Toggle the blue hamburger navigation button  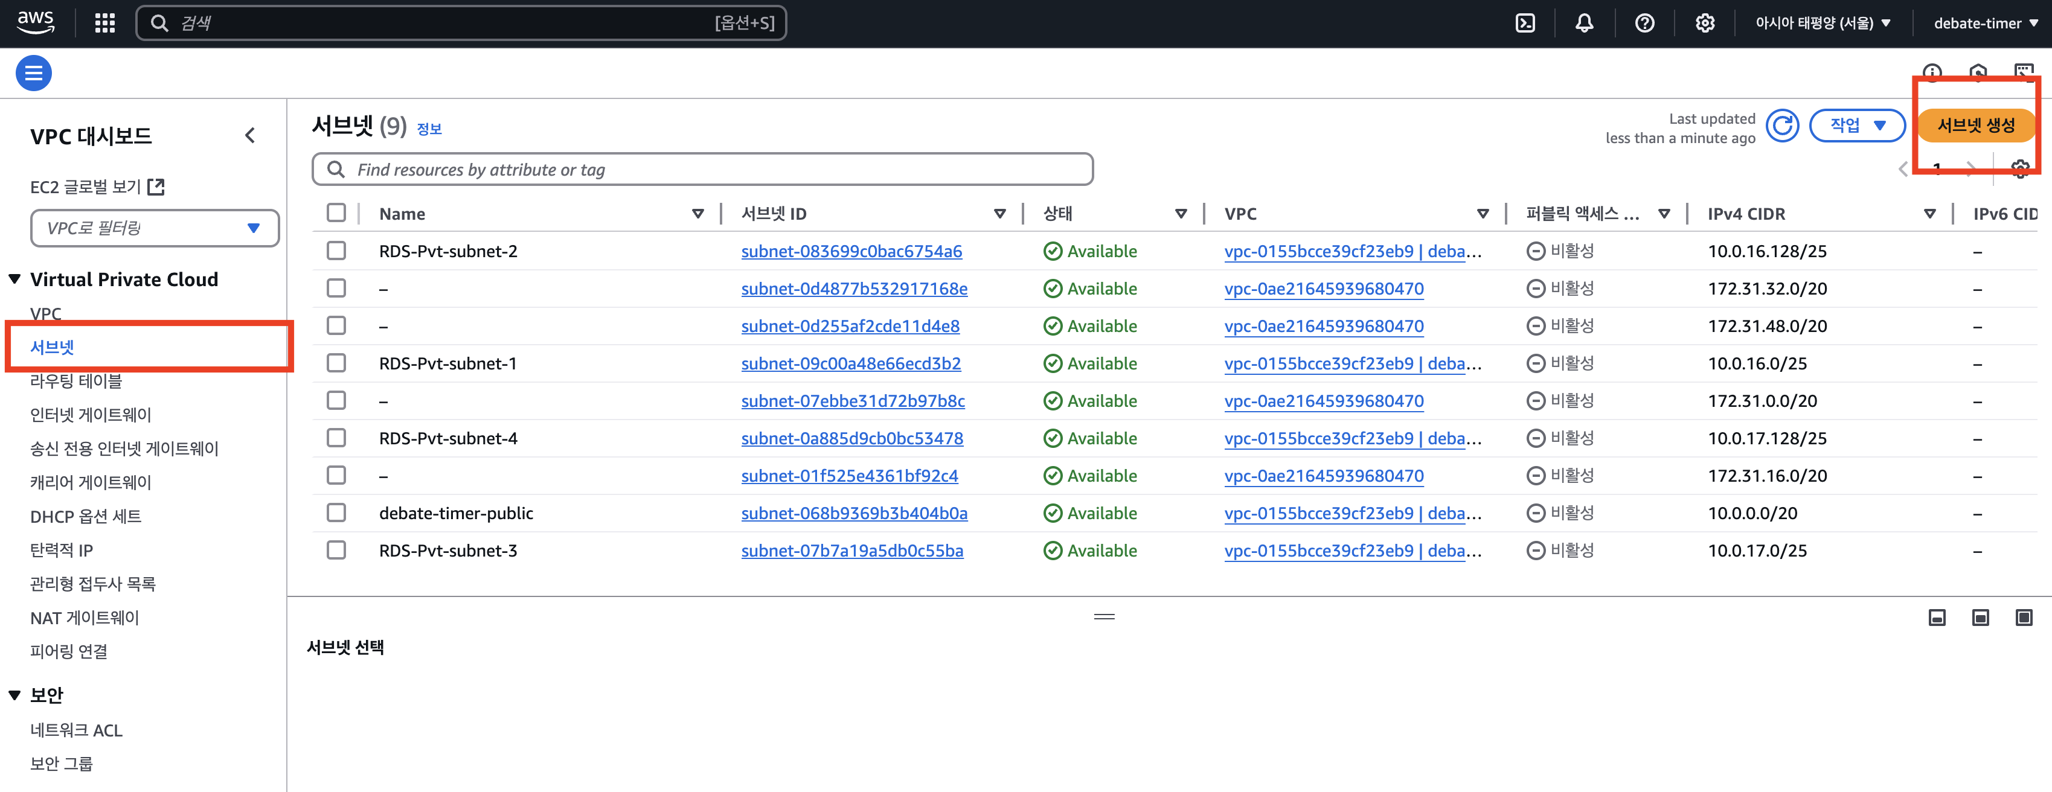tap(33, 73)
